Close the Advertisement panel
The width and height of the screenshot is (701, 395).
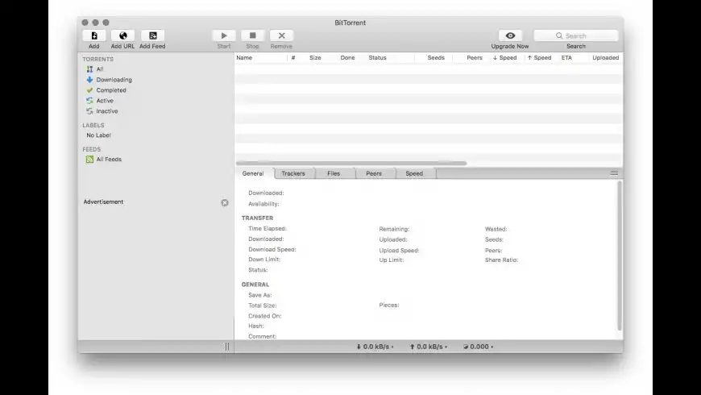click(x=225, y=202)
